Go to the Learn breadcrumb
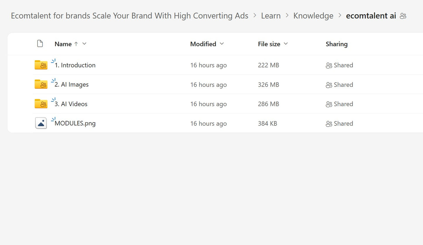The image size is (423, 245). 271,16
